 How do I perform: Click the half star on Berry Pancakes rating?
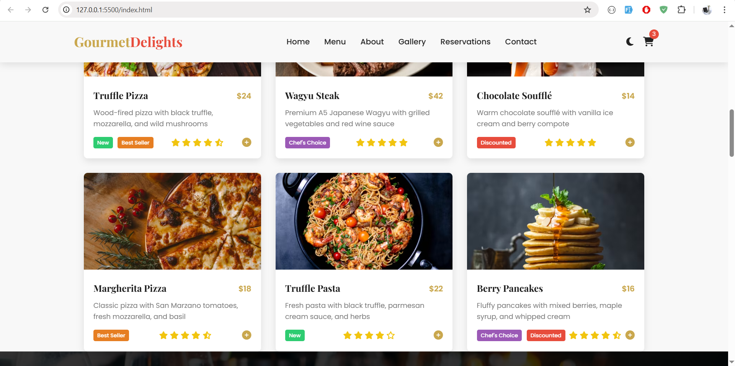coord(616,335)
